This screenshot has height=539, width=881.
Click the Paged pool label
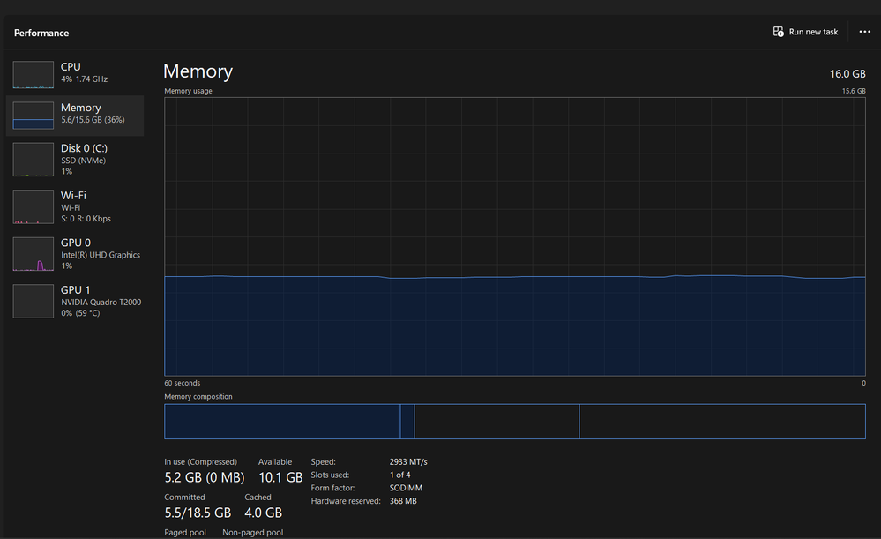185,532
